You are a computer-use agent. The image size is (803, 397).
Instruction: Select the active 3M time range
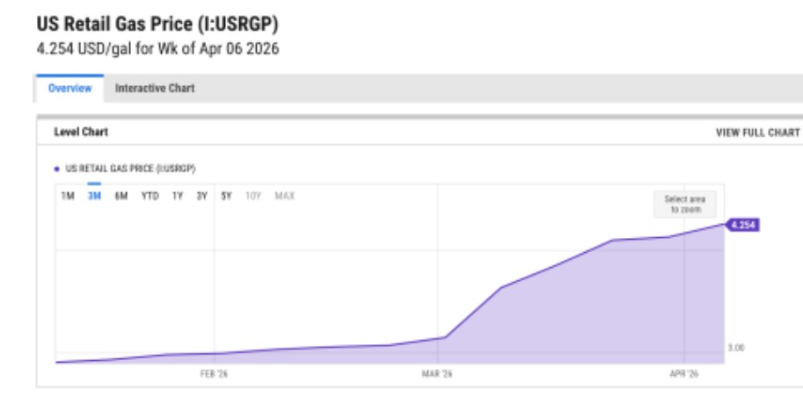pos(94,196)
